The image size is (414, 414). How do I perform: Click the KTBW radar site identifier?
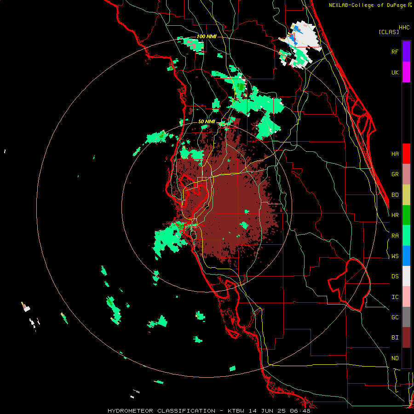click(236, 411)
